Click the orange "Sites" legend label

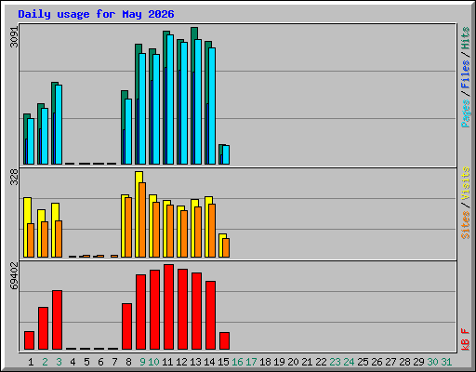point(465,225)
